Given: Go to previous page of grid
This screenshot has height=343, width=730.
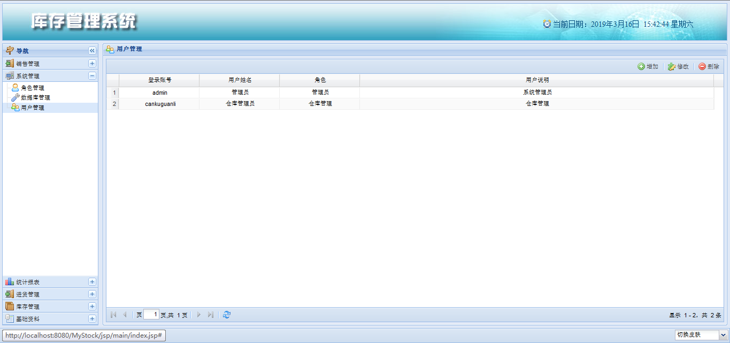Looking at the screenshot, I should 125,315.
